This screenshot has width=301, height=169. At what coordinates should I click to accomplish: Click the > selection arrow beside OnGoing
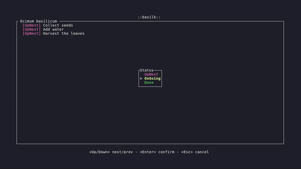[141, 79]
